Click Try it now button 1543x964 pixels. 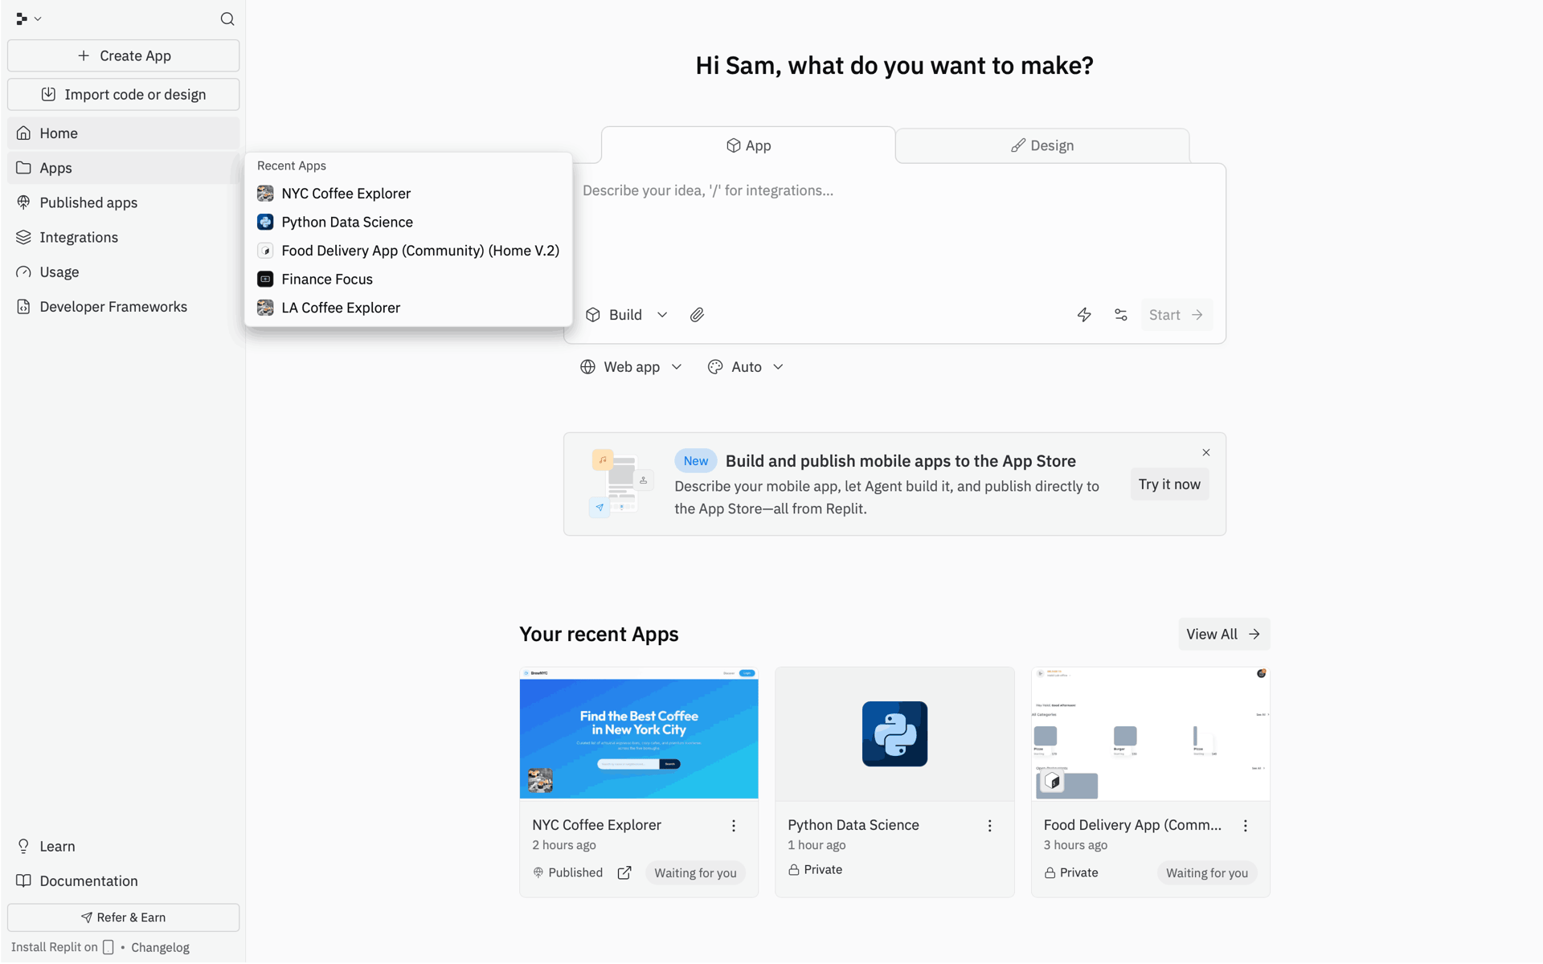click(1169, 484)
